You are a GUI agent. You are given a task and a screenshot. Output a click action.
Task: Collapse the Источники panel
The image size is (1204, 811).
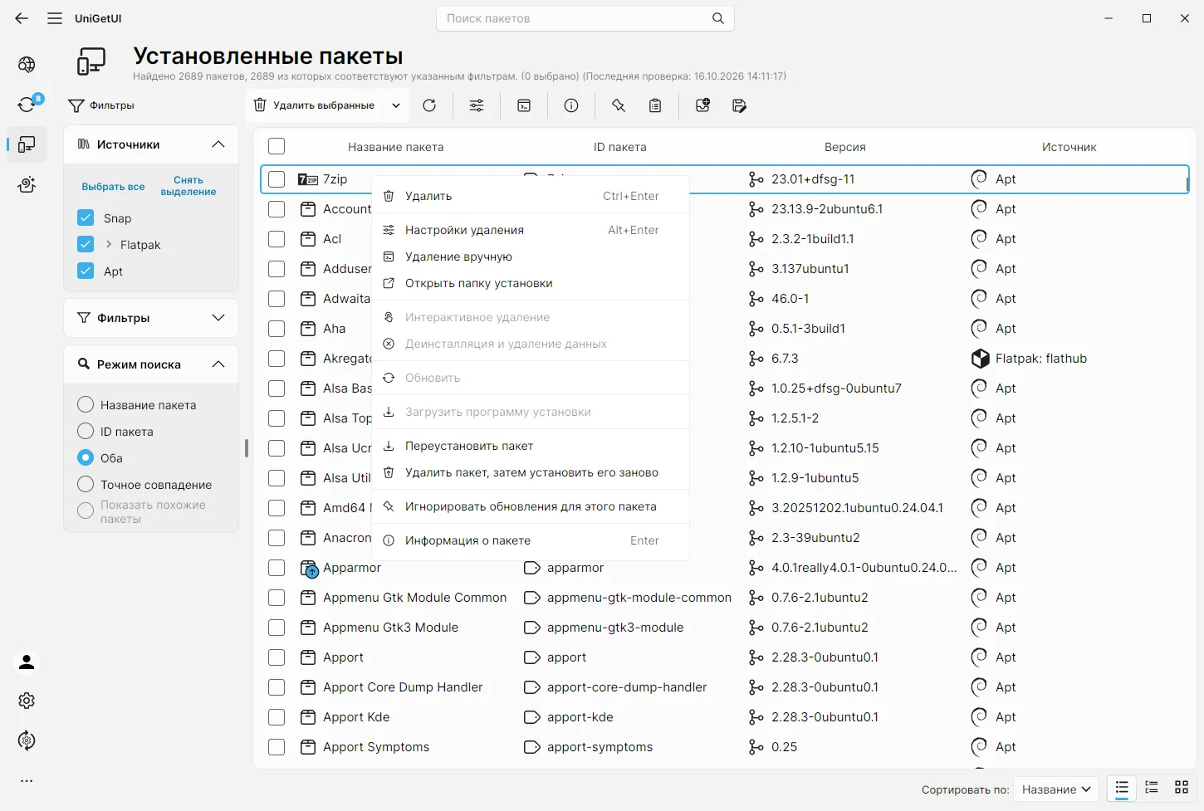pos(218,144)
